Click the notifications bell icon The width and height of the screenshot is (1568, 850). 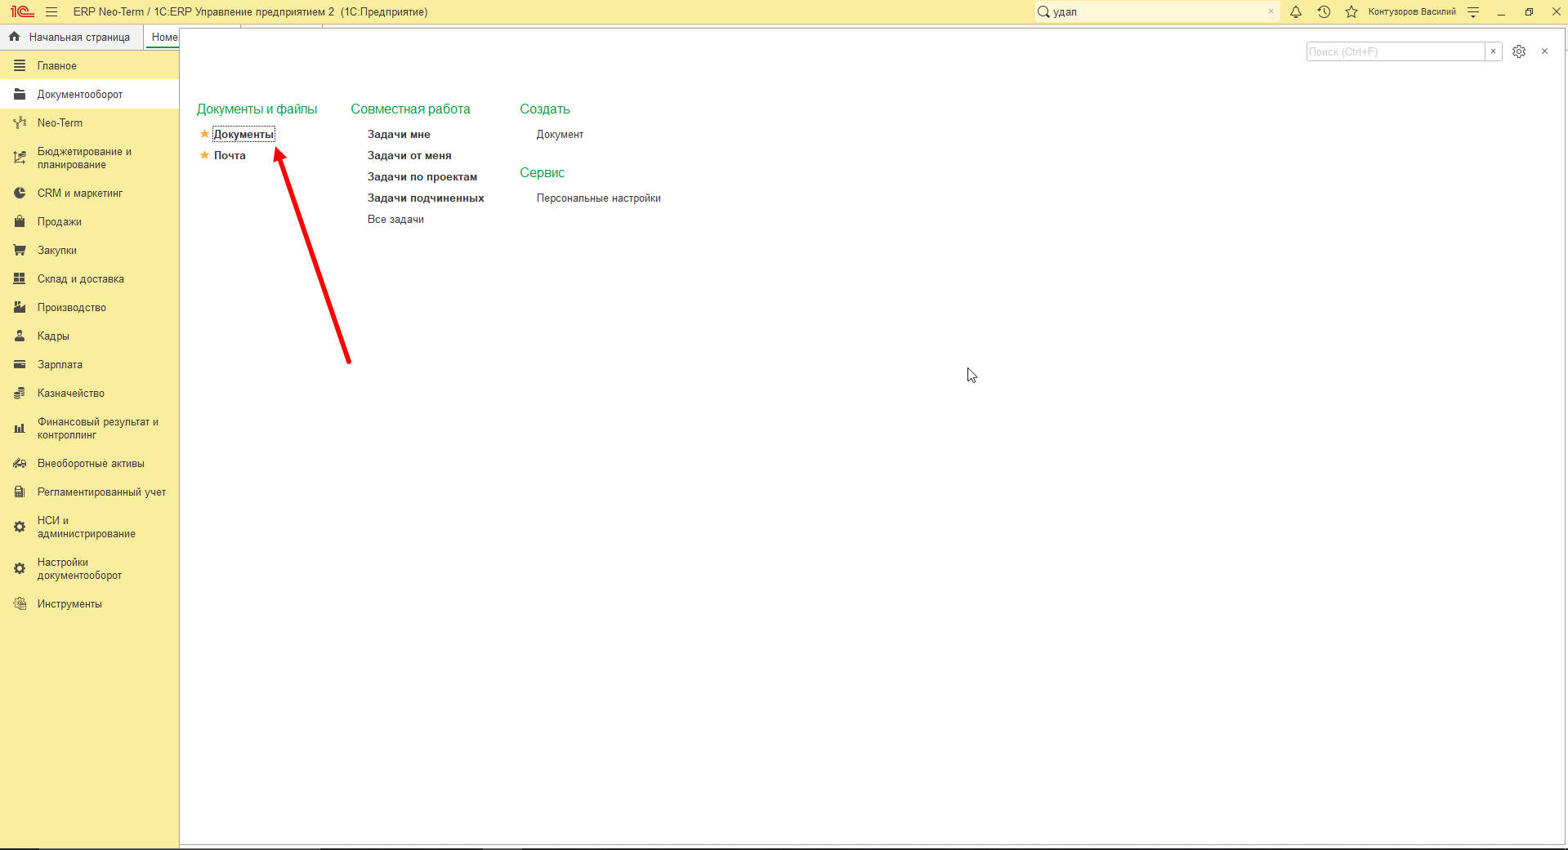pyautogui.click(x=1296, y=12)
